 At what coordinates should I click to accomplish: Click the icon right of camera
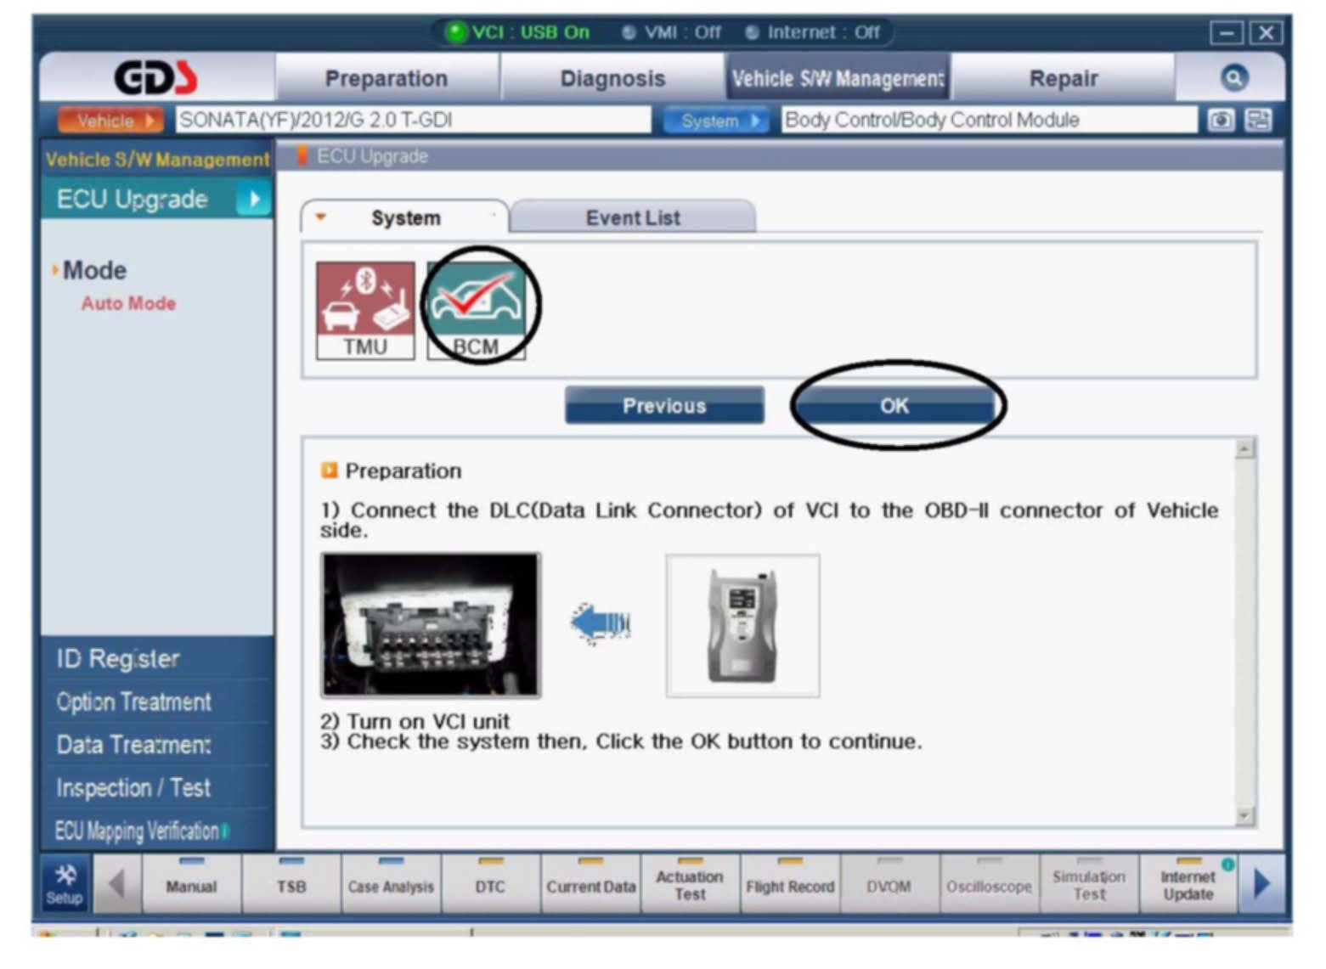point(1258,121)
